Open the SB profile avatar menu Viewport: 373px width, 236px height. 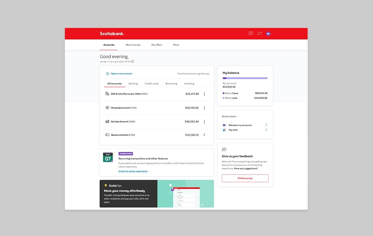269,34
